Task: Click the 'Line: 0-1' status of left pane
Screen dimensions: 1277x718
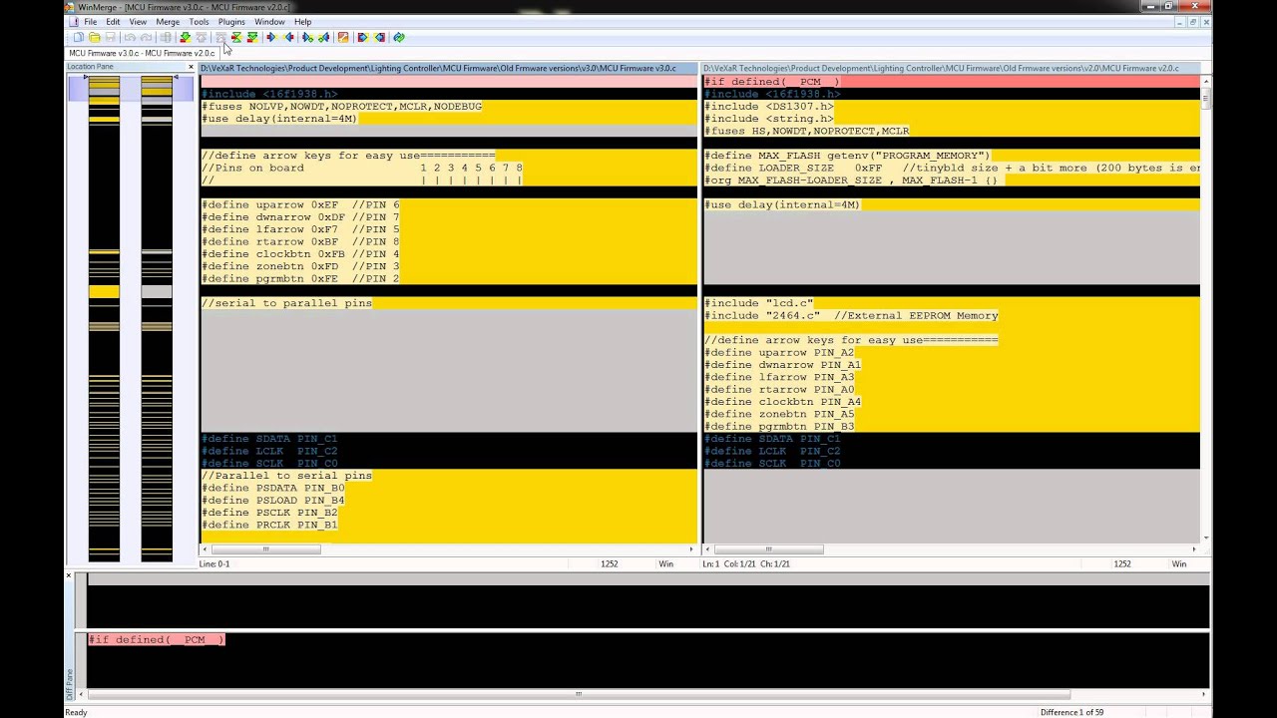Action: click(x=214, y=564)
